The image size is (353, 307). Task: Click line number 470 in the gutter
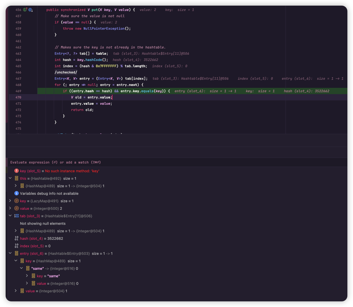(18, 97)
